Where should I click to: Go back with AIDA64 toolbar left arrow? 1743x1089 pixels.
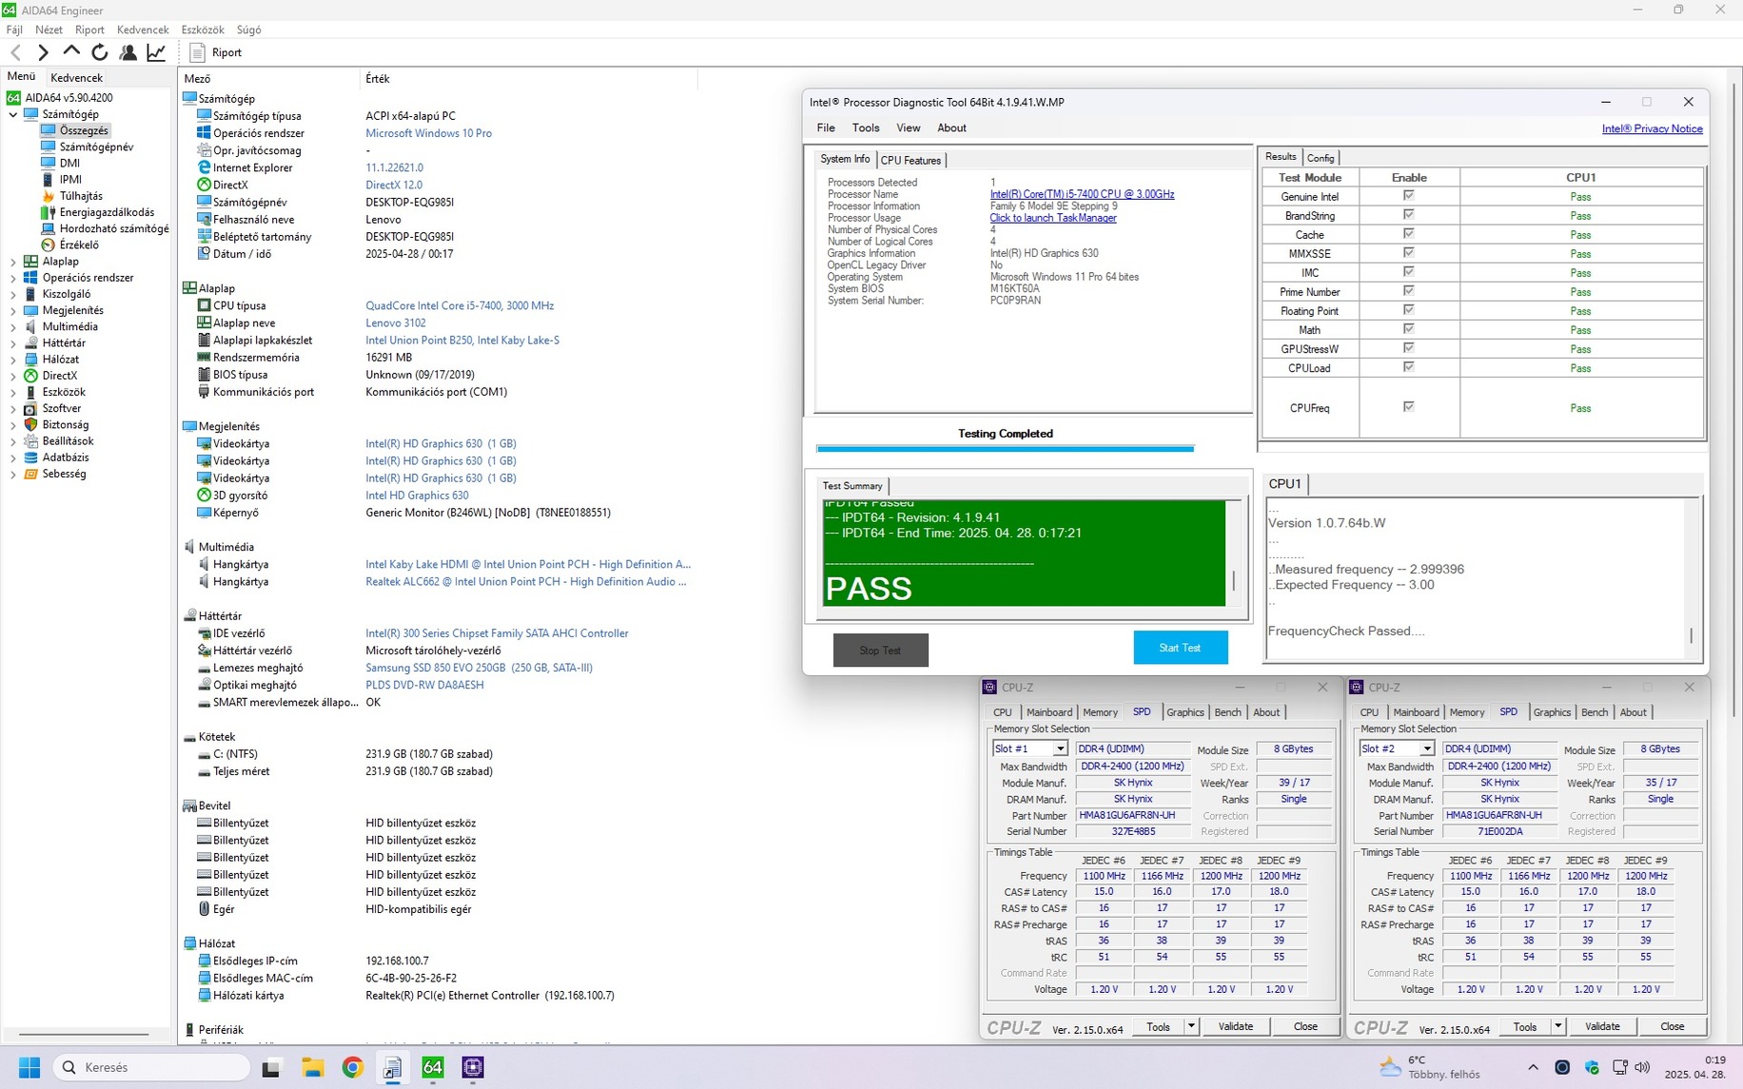tap(15, 52)
